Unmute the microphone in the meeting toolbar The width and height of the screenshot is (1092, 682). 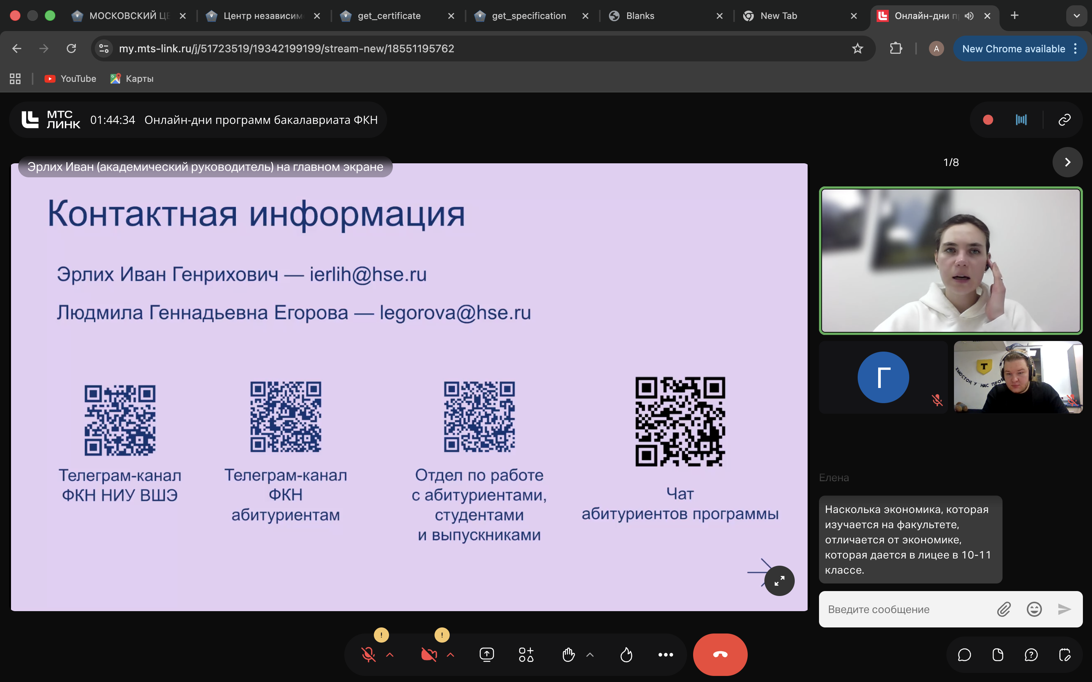click(368, 654)
